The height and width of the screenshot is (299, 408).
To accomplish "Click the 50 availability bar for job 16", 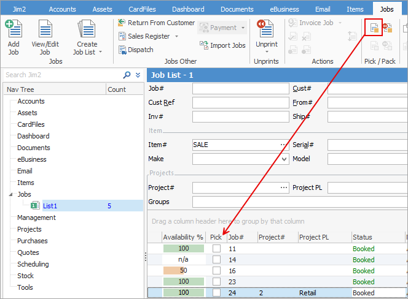I will 184,270.
